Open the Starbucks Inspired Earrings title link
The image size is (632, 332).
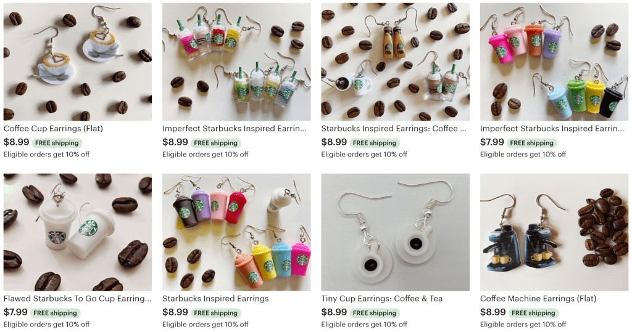click(215, 299)
